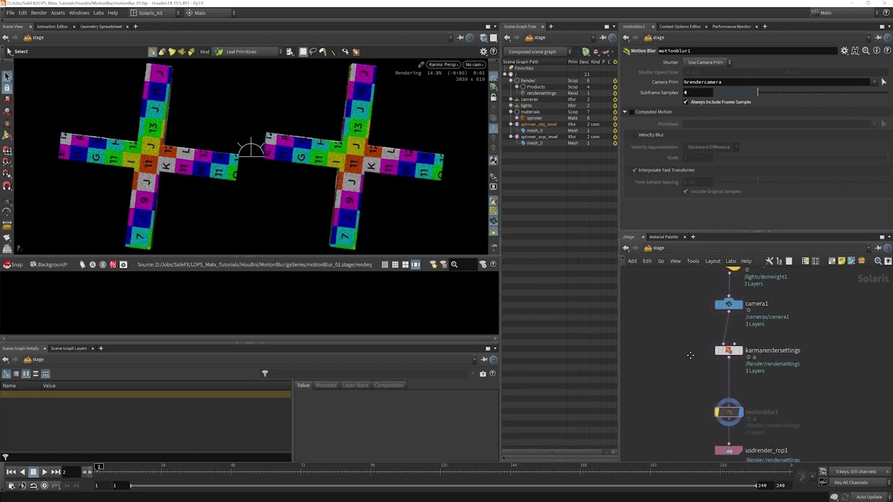Click the parameter pane gear icon
Image resolution: width=893 pixels, height=502 pixels.
click(x=844, y=51)
